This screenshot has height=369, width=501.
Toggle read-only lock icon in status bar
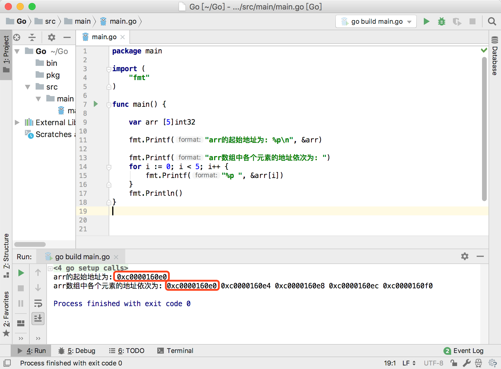(x=454, y=363)
